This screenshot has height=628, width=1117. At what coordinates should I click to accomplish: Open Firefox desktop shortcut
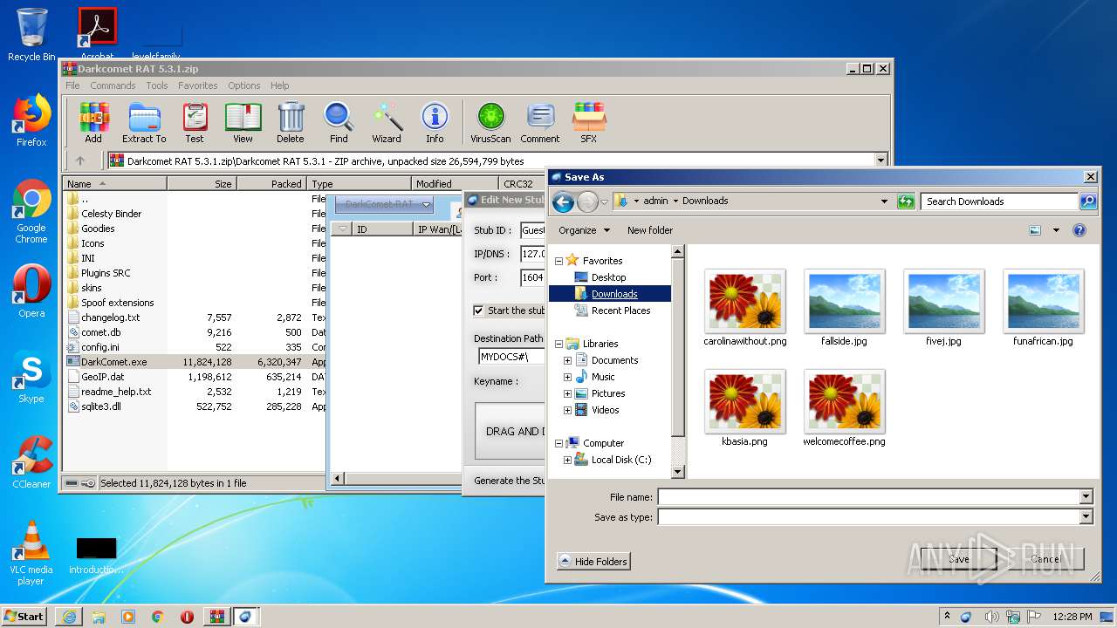point(31,120)
